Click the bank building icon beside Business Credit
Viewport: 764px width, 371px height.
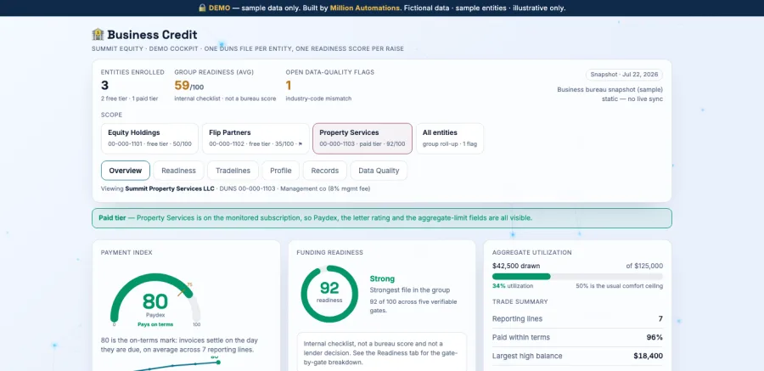tap(98, 35)
